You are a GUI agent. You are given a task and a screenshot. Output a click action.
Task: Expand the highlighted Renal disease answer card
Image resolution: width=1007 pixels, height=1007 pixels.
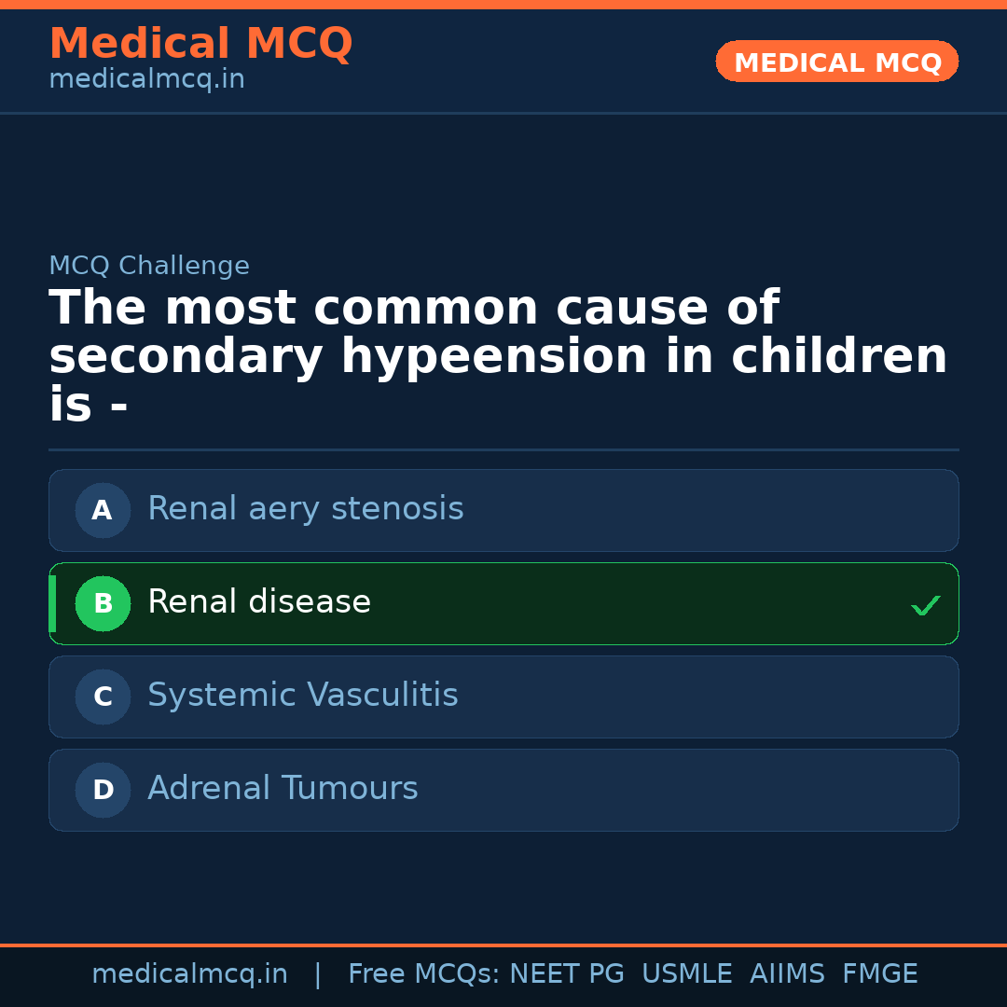[504, 603]
